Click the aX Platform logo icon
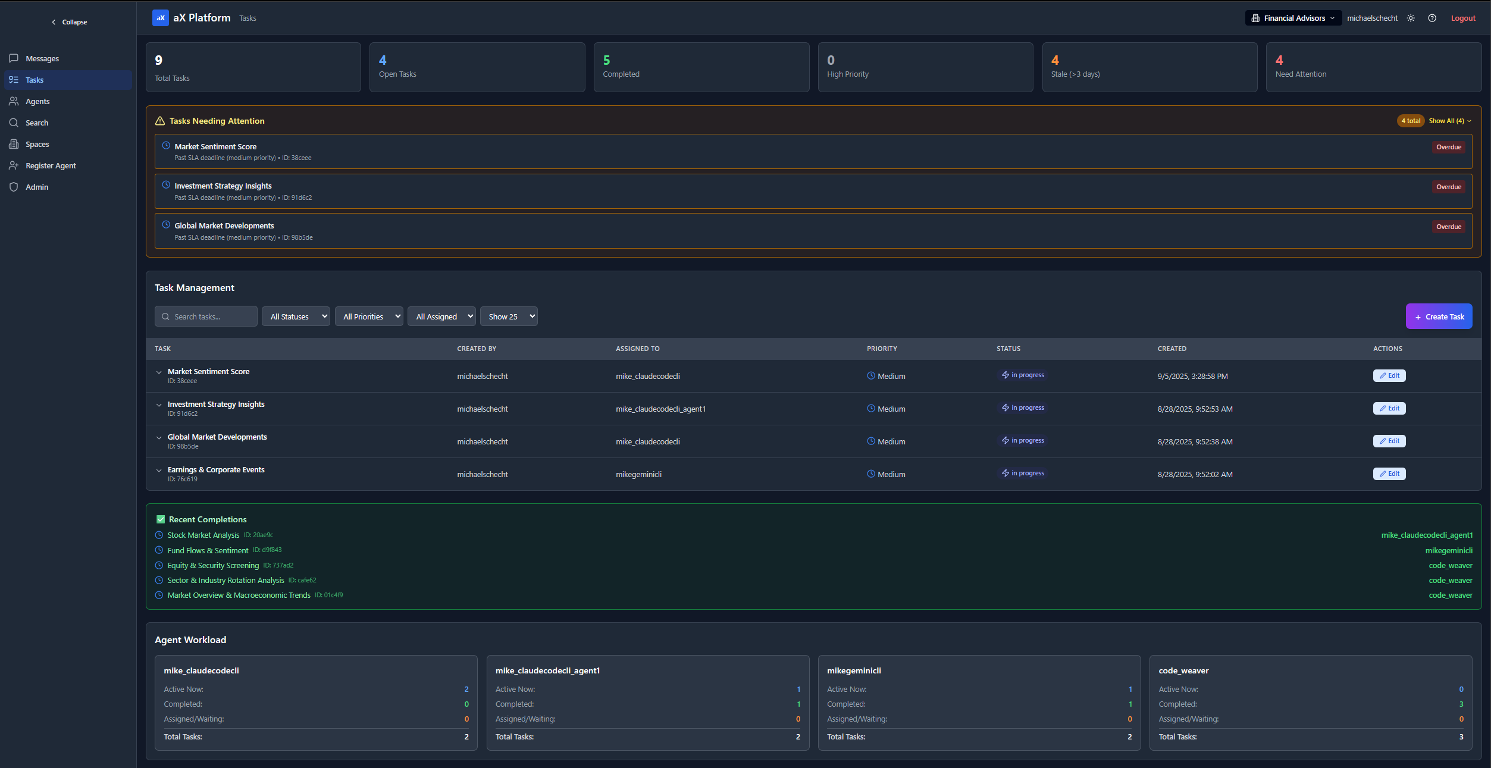 160,18
